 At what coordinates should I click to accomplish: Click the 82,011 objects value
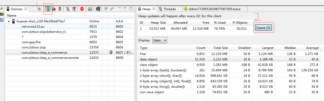[x=242, y=28]
